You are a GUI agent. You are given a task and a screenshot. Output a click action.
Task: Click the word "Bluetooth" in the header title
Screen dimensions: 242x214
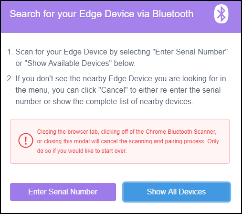[x=173, y=14]
